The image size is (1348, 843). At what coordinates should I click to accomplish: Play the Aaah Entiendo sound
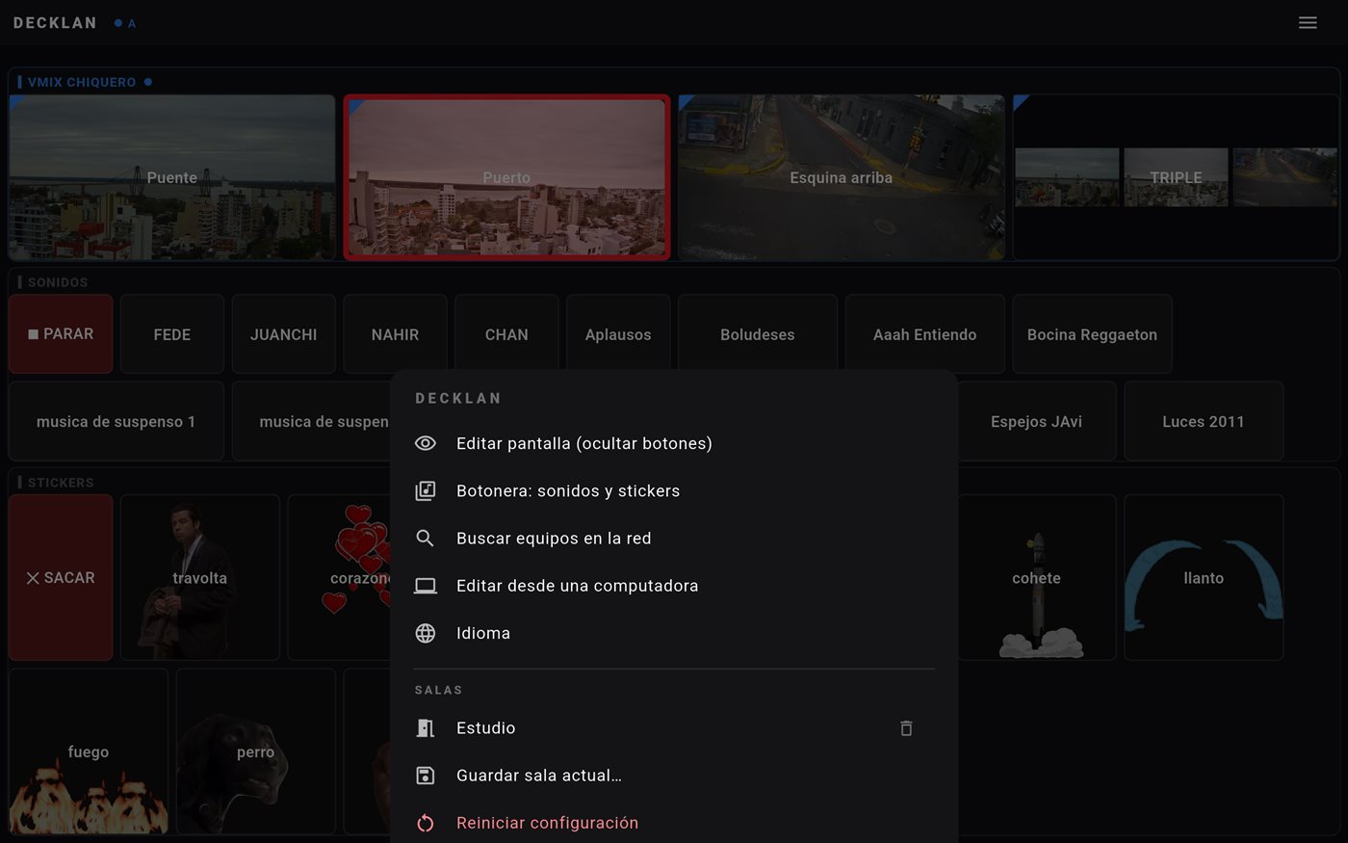click(925, 334)
